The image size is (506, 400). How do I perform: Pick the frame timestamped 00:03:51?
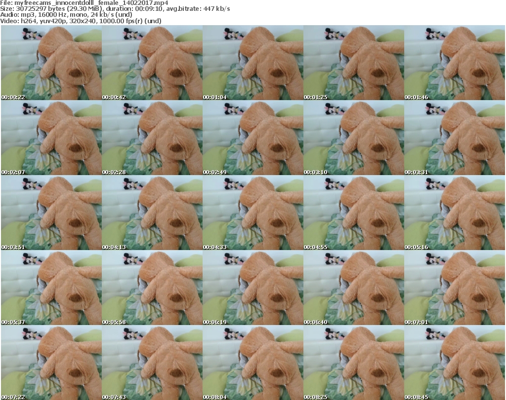[51, 213]
